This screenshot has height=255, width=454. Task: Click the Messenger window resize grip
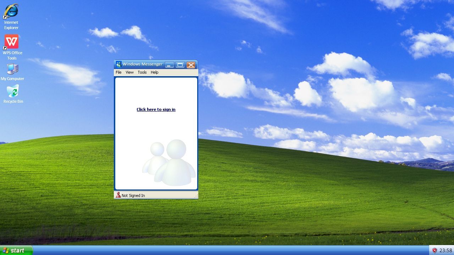pos(196,196)
